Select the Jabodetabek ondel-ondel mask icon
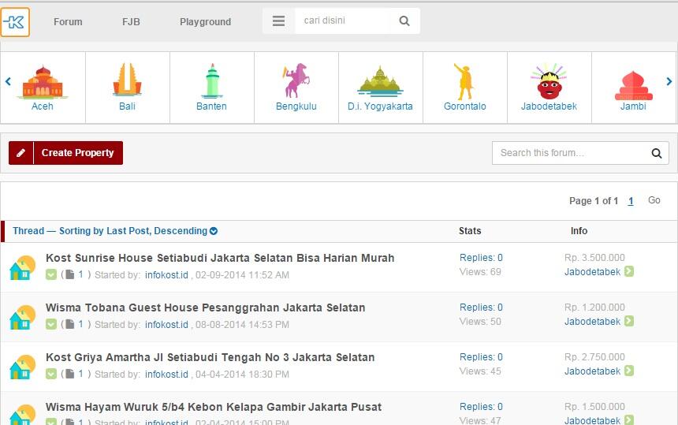Viewport: 678px width, 425px height. click(x=549, y=82)
